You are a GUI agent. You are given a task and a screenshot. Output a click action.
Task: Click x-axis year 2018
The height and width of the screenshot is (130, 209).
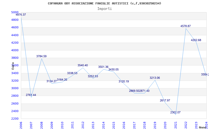(145, 125)
